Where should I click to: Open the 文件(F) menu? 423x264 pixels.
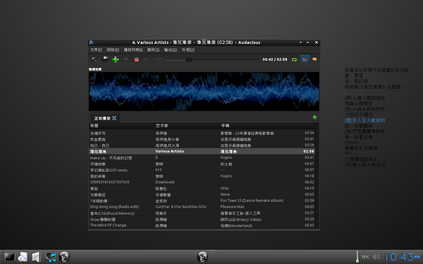(x=96, y=50)
